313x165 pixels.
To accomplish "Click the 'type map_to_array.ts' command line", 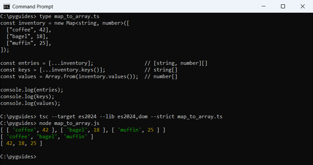I will [x=50, y=16].
